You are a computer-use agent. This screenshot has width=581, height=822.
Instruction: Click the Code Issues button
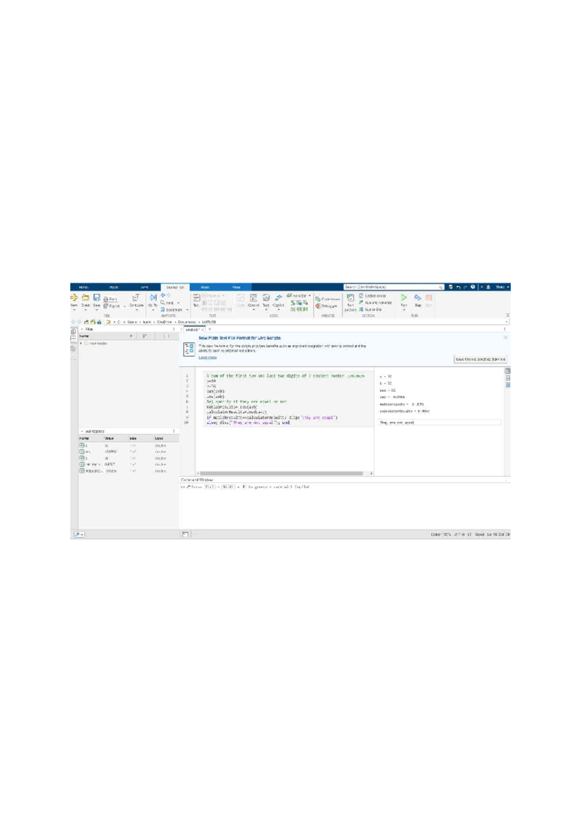click(x=328, y=300)
